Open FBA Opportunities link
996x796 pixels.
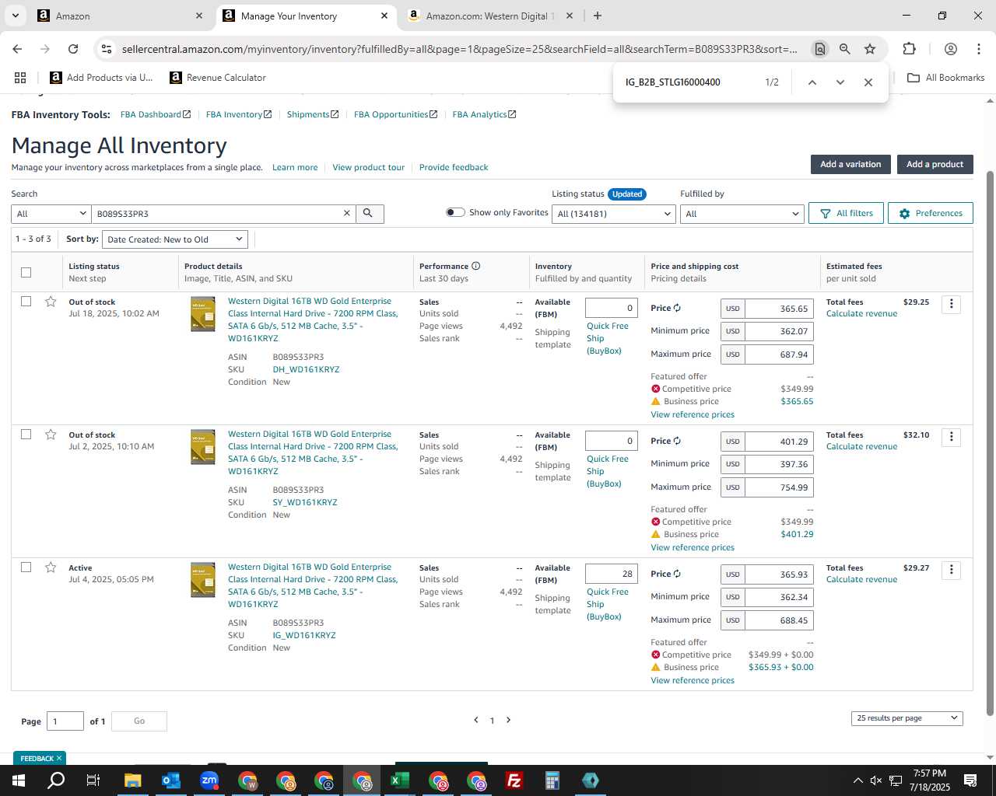click(x=395, y=114)
